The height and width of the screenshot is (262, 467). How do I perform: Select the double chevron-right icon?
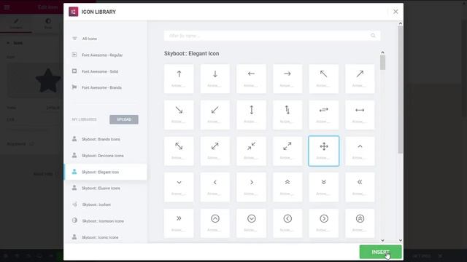point(179,223)
